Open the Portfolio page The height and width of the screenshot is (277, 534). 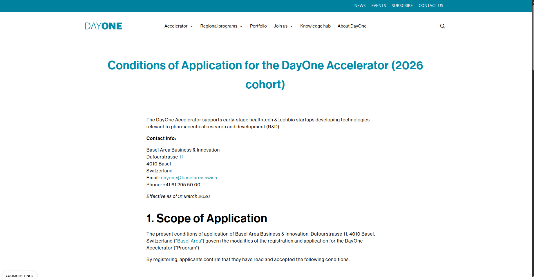coord(258,26)
